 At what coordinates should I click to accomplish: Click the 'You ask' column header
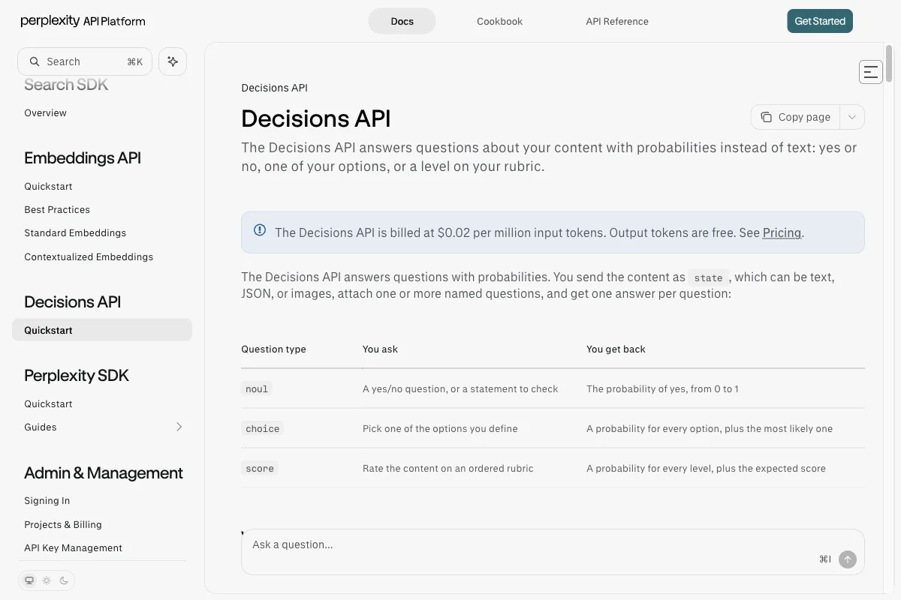tap(380, 349)
